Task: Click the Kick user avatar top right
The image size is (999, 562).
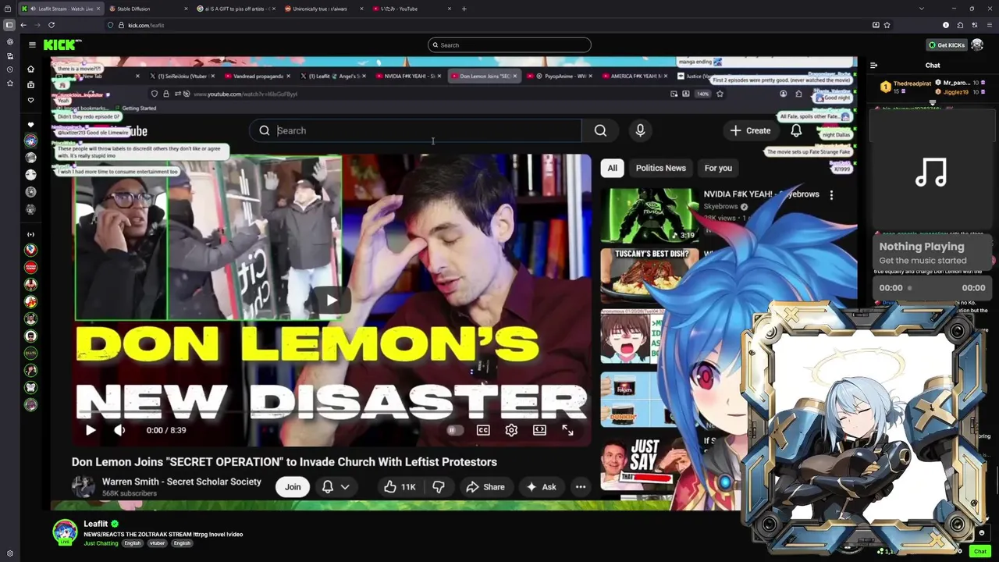Action: [977, 44]
